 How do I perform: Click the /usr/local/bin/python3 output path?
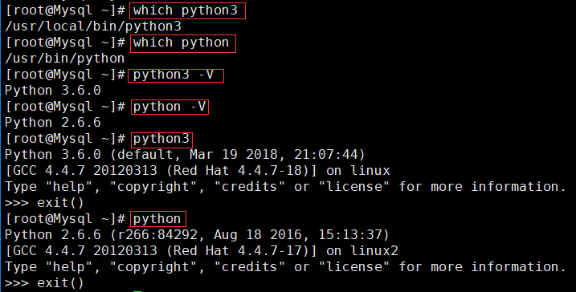click(x=93, y=26)
